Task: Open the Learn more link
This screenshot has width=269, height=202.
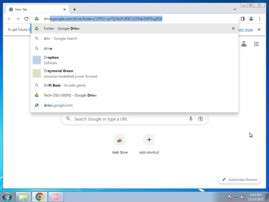Action: coord(245,29)
